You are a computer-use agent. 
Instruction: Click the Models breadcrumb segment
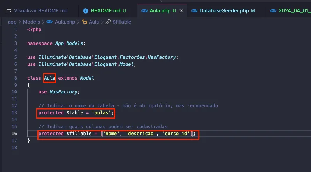[x=32, y=22]
